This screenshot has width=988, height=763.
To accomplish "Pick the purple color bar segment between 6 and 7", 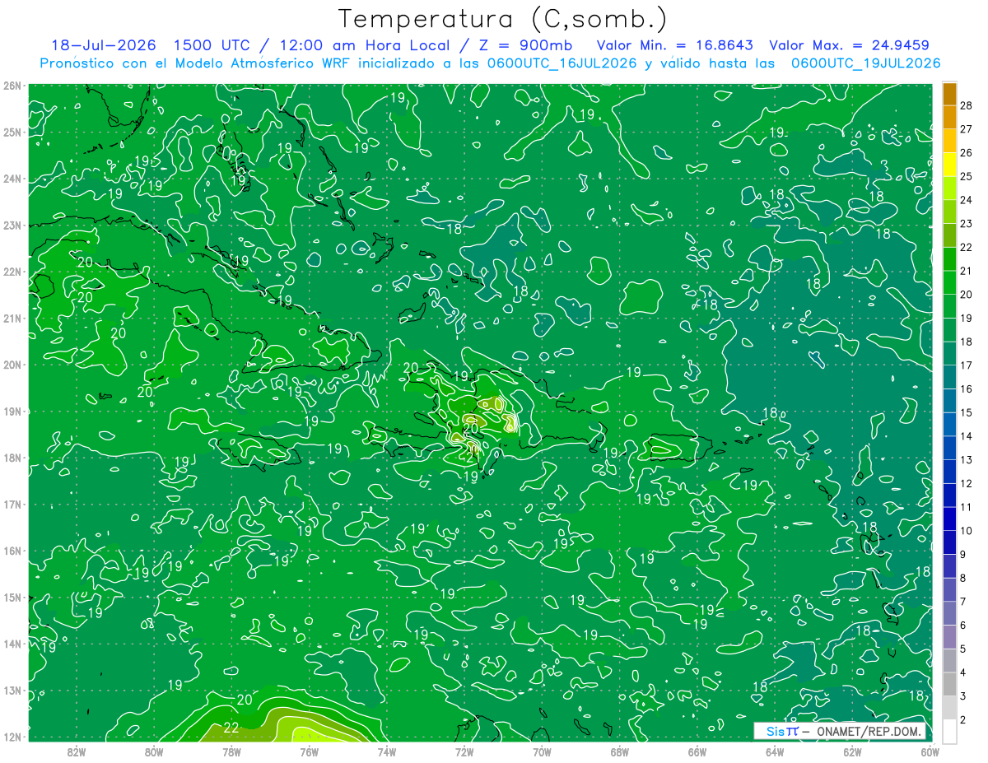I will 950,613.
